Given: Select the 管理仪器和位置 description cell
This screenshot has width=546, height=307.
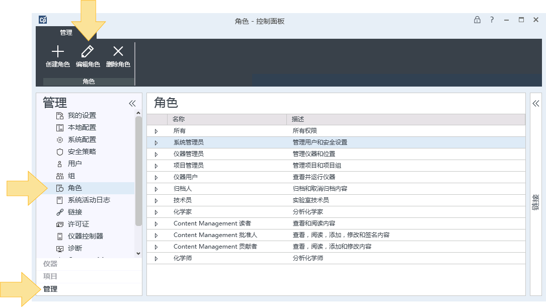Looking at the screenshot, I should [314, 153].
